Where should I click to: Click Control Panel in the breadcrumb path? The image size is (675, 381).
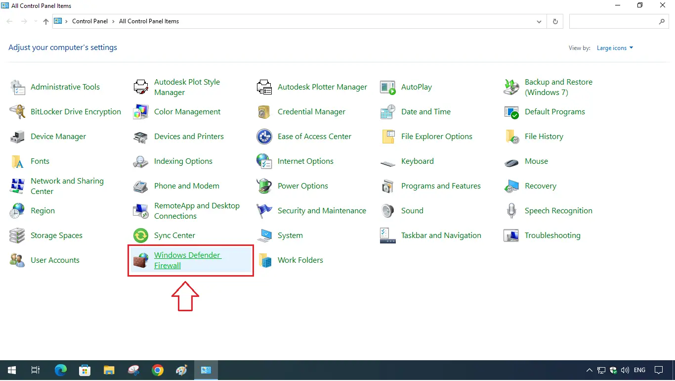89,21
